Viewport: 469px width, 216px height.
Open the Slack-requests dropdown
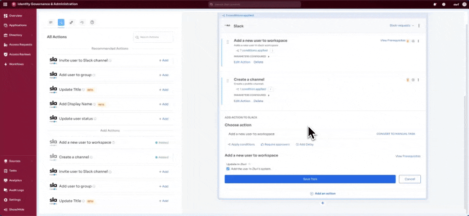coord(402,26)
